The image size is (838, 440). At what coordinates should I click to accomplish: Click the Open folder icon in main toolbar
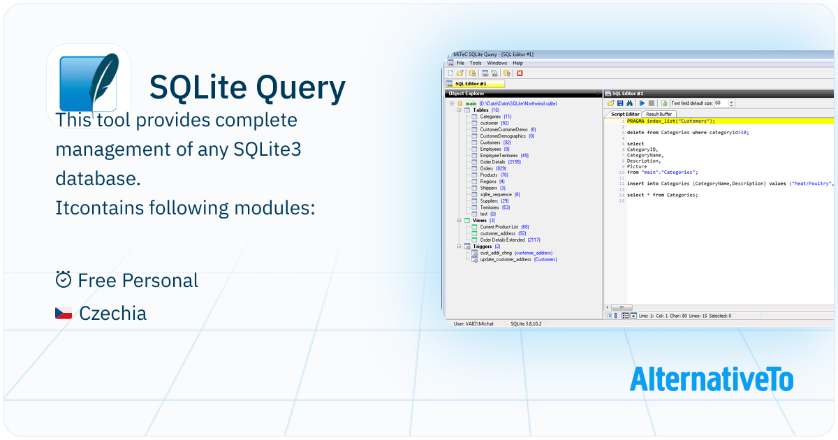[460, 73]
